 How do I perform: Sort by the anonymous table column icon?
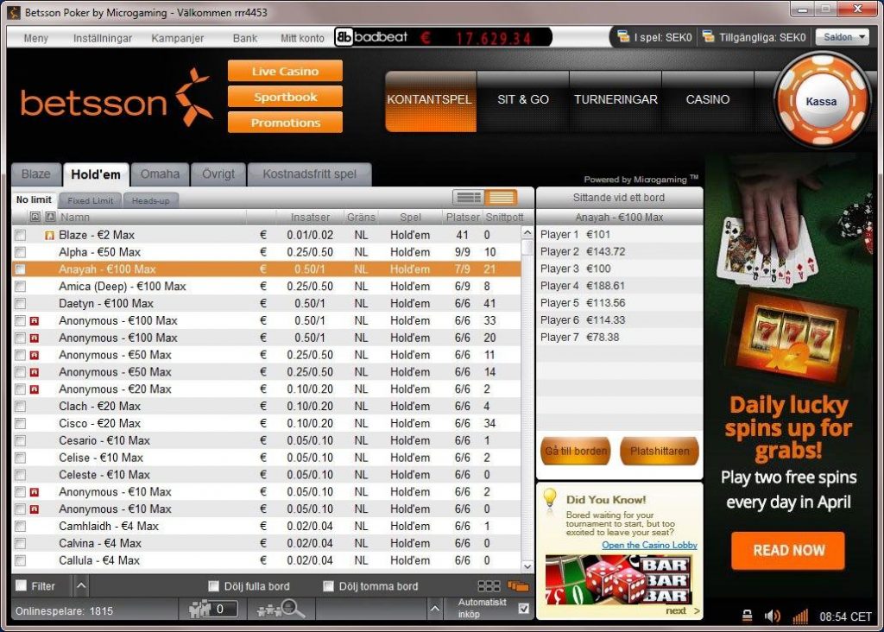coord(35,217)
